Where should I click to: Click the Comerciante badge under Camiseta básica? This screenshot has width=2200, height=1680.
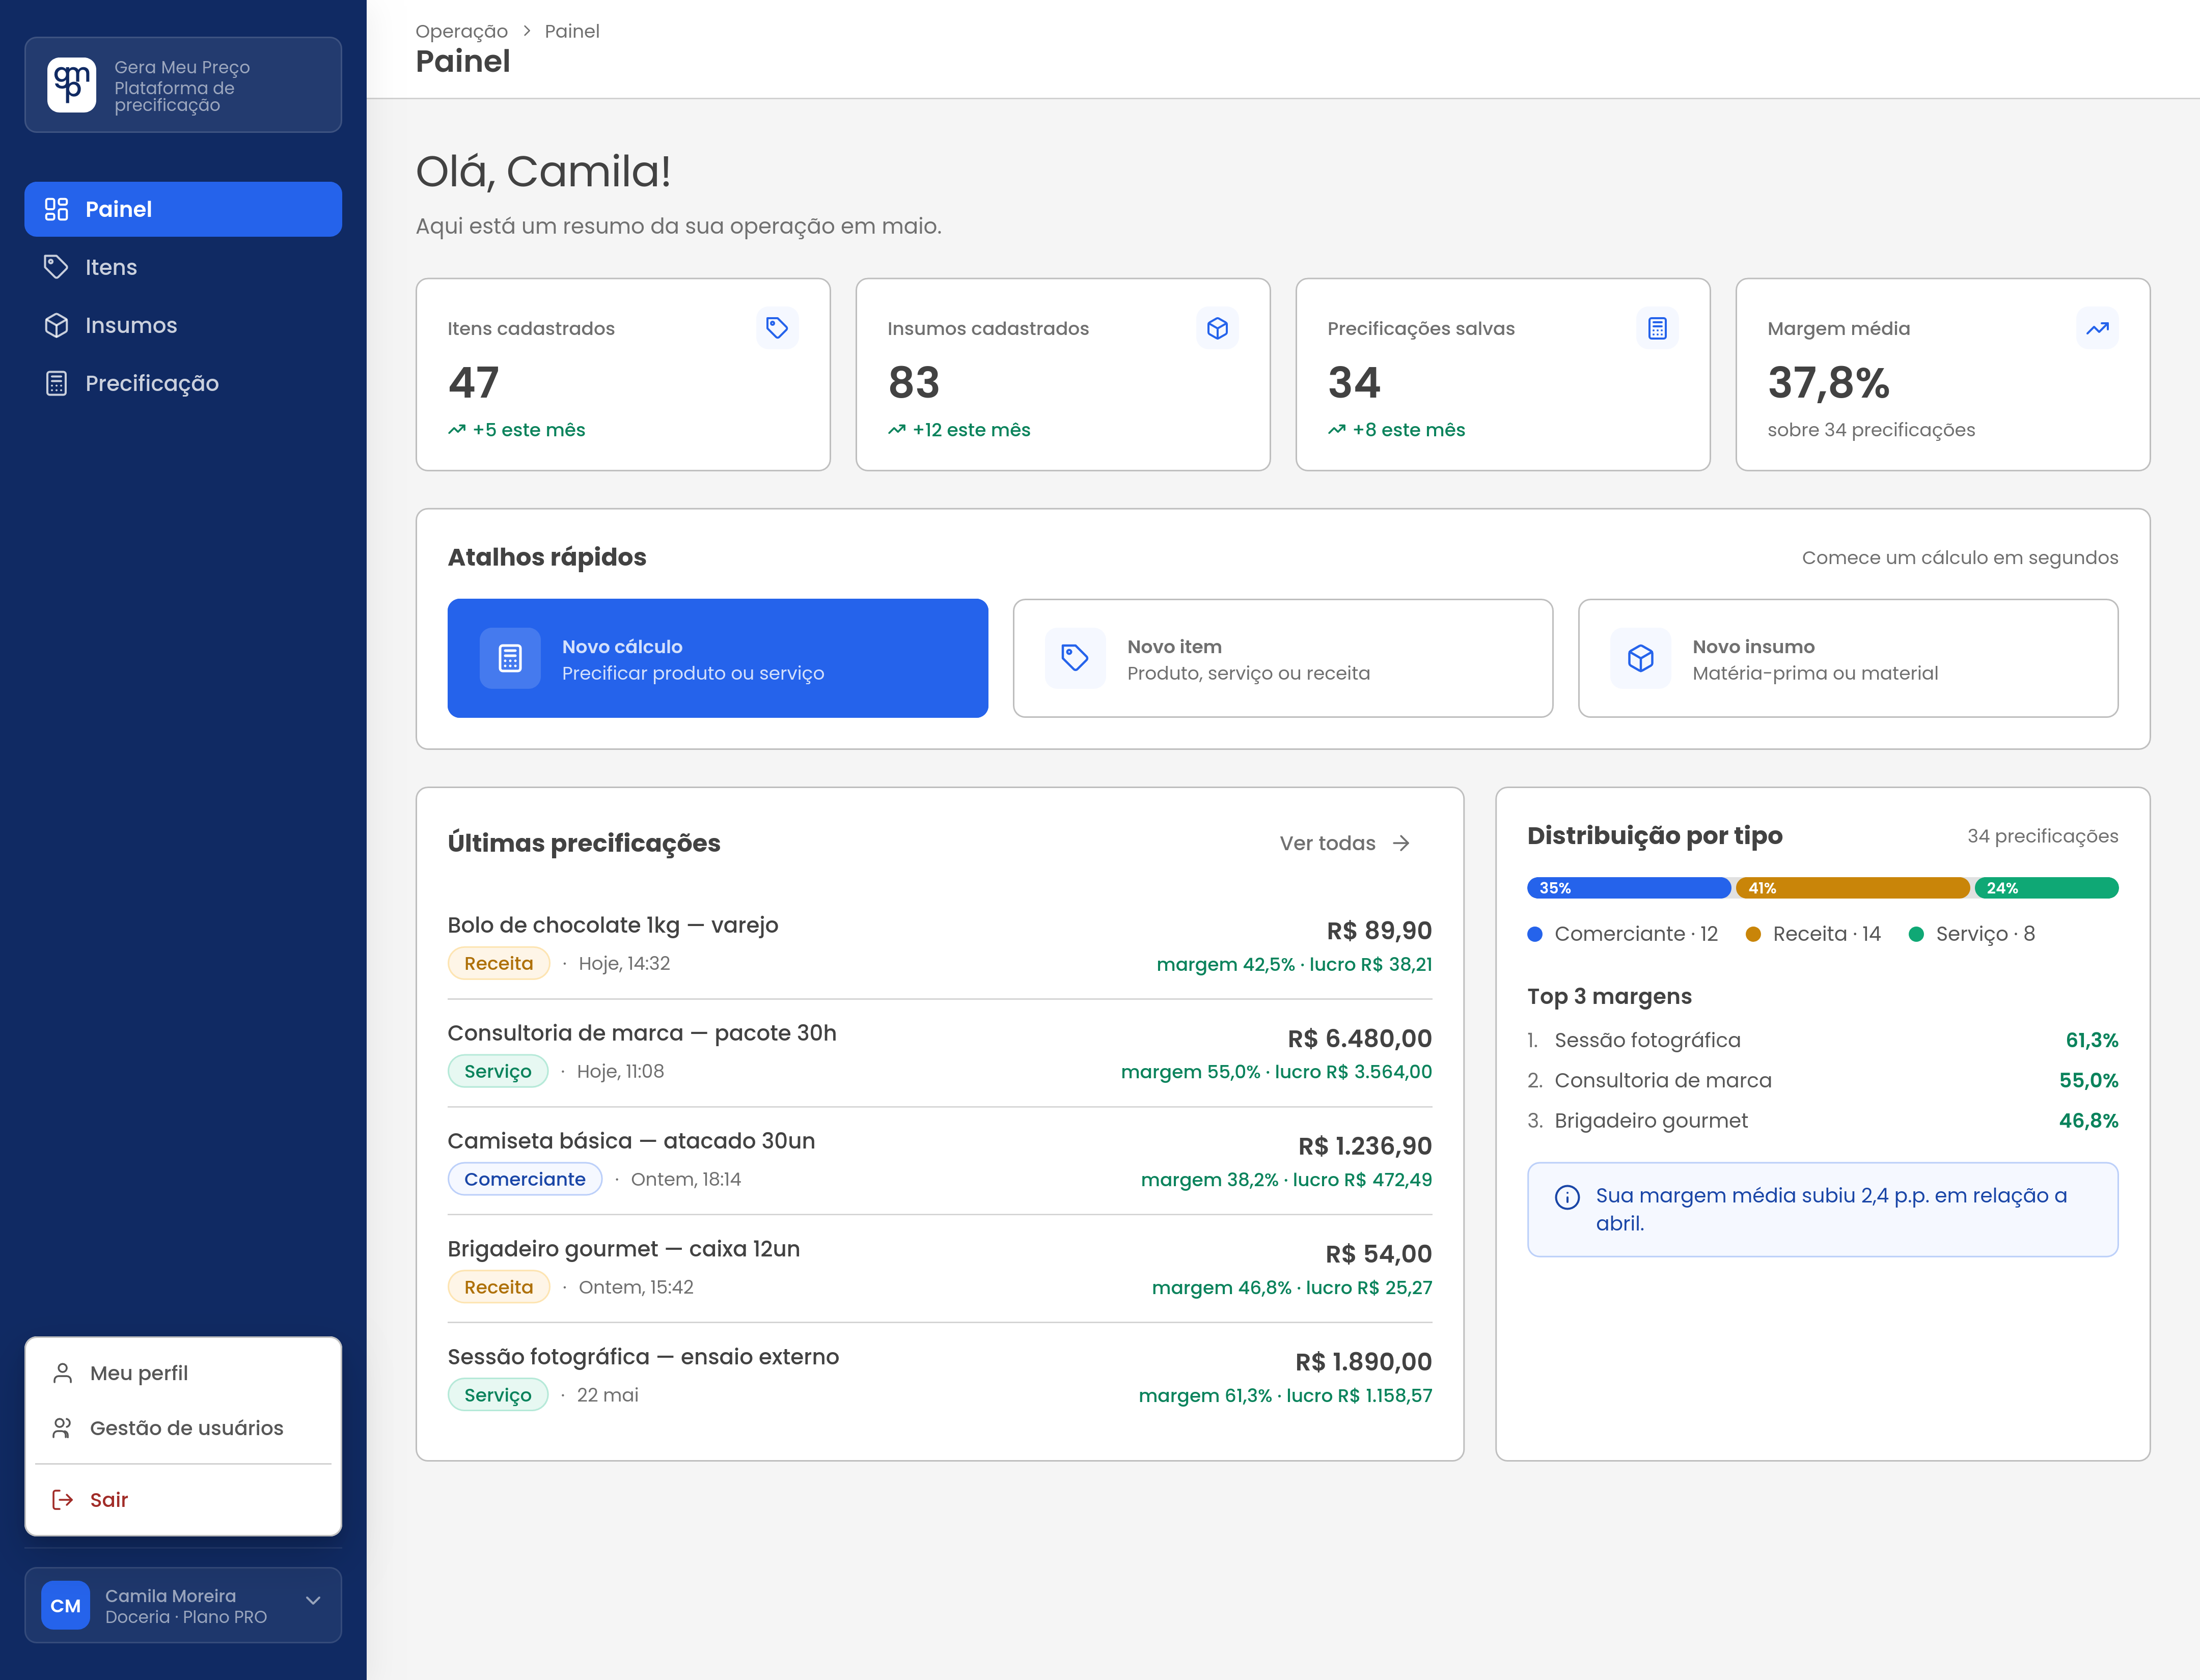524,1179
